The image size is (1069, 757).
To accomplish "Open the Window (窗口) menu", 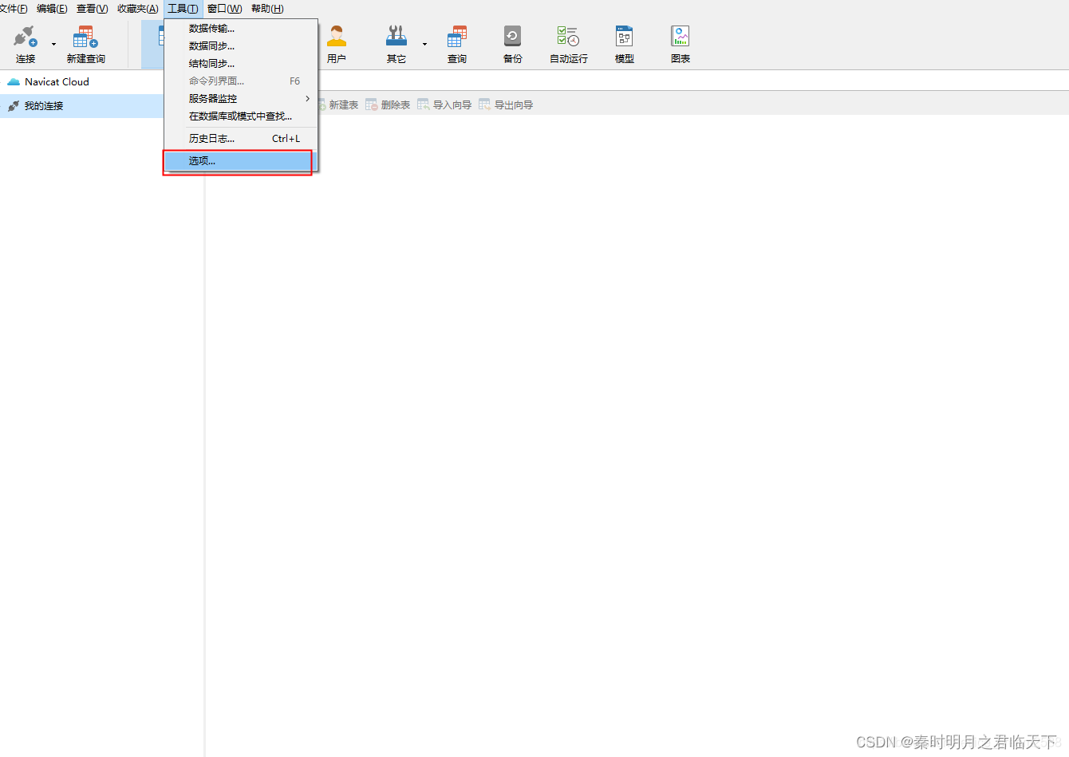I will pyautogui.click(x=224, y=9).
